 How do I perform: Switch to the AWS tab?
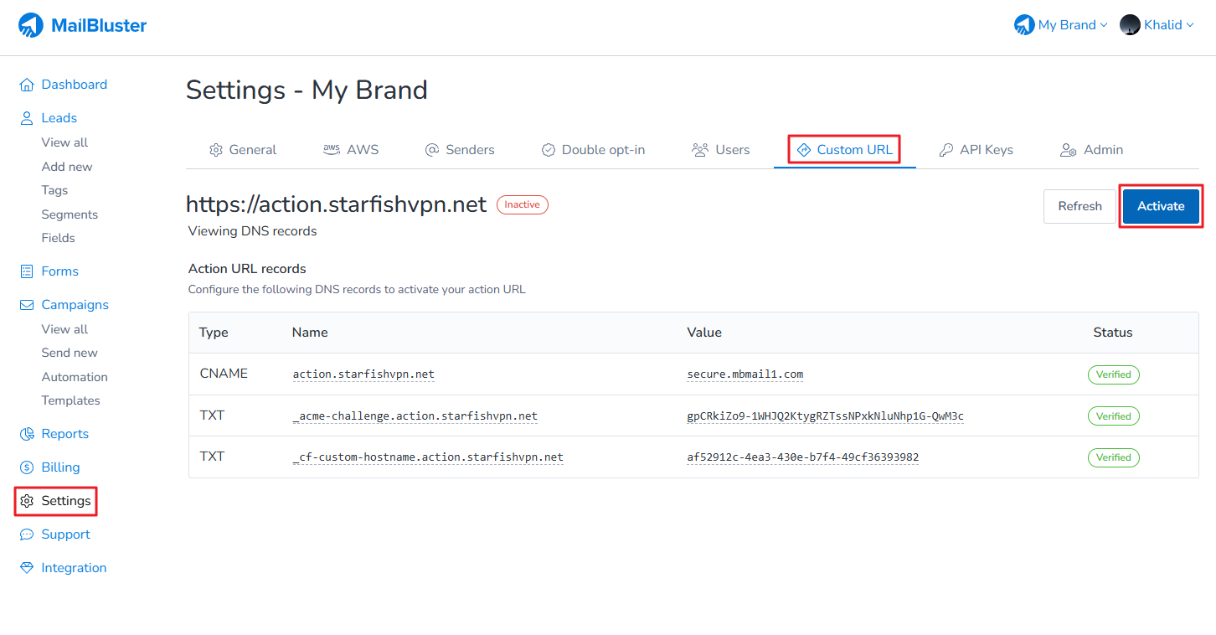(351, 150)
